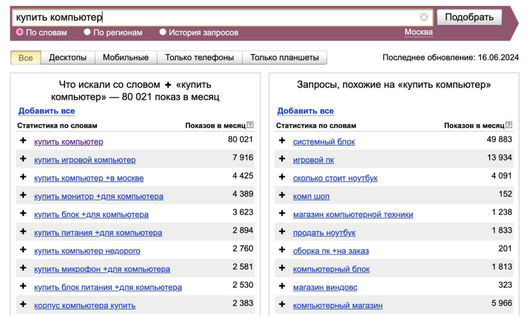Screen dimensions: 528x316
Task: Click the plus icon next to 'купить игровой компьютер'
Action: [23, 159]
